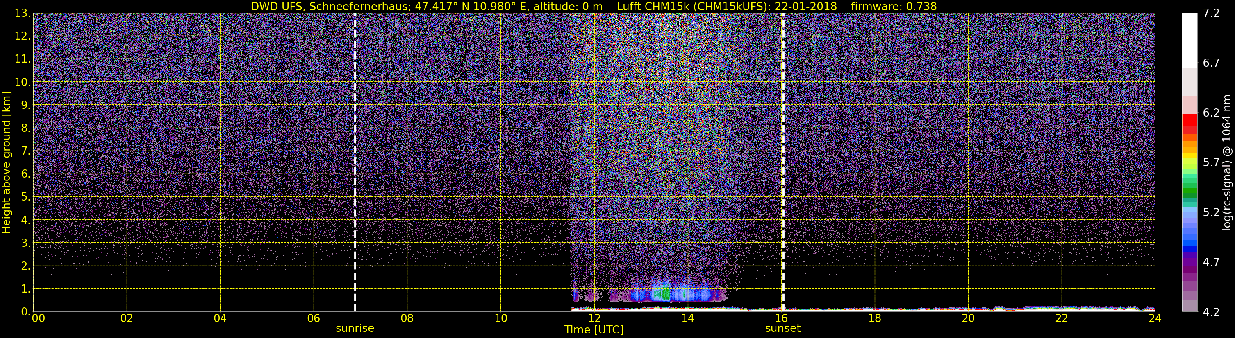
Task: Click the height axis tick label '12.'
Action: point(23,36)
